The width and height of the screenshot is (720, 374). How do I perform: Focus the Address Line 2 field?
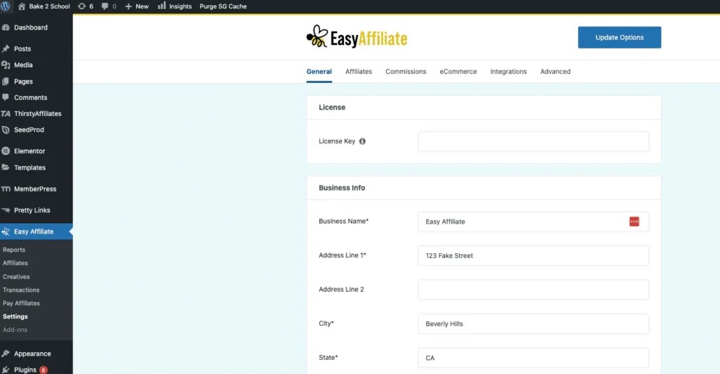coord(533,290)
